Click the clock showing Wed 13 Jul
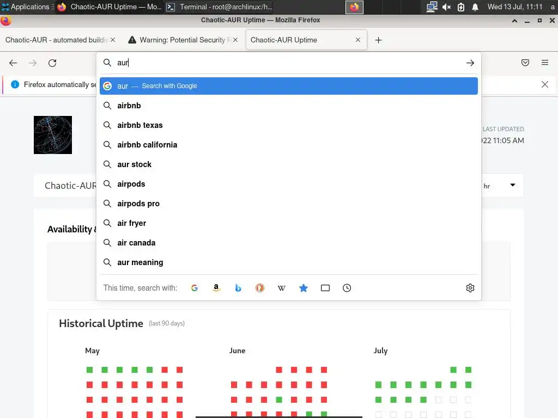 pos(515,7)
